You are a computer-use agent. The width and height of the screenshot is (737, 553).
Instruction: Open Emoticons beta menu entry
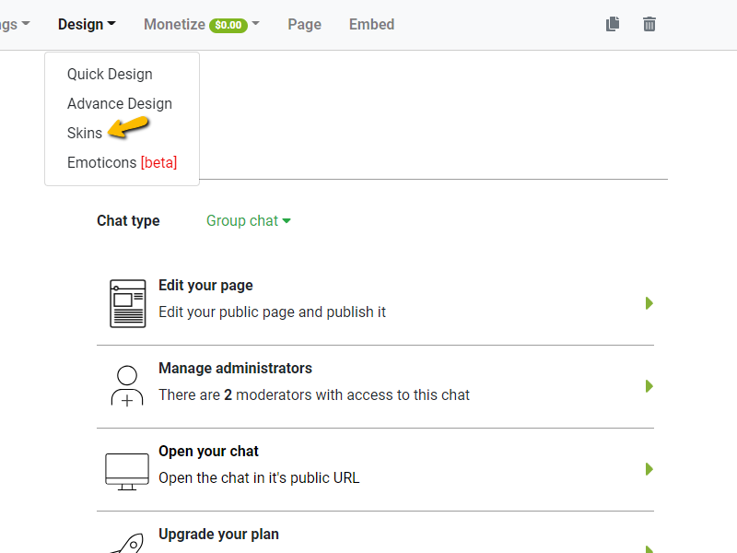[122, 163]
